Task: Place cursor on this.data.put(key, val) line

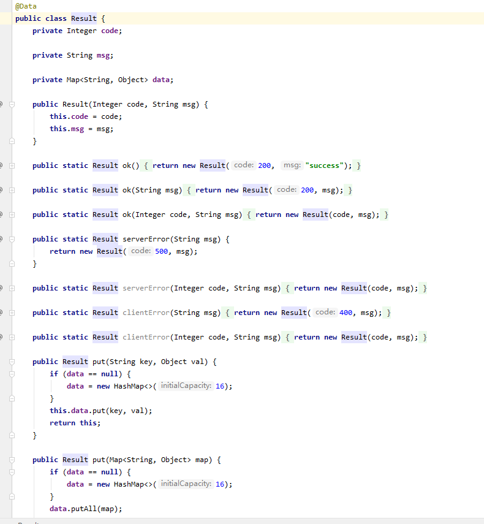Action: coord(101,411)
